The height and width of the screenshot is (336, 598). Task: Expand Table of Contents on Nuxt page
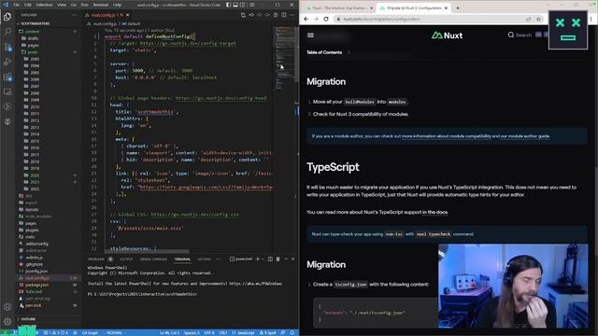point(328,52)
